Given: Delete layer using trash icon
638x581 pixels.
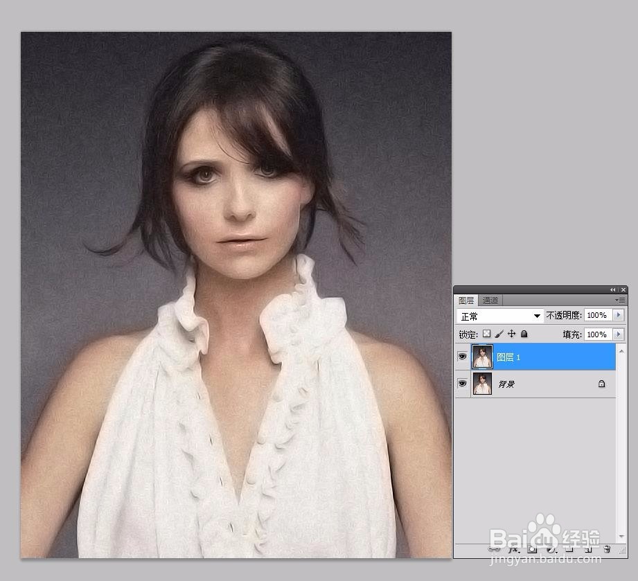Looking at the screenshot, I should coord(607,549).
